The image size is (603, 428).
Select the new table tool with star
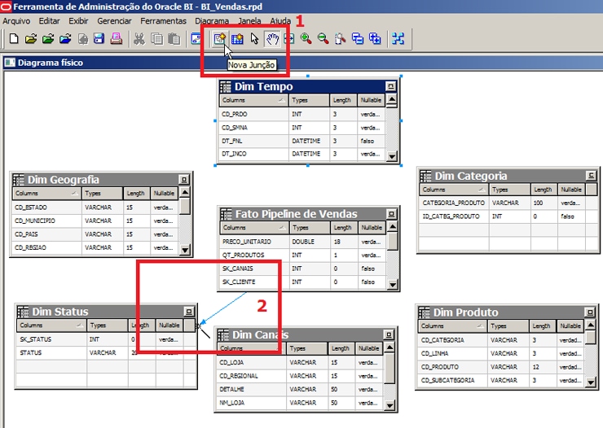pyautogui.click(x=237, y=39)
